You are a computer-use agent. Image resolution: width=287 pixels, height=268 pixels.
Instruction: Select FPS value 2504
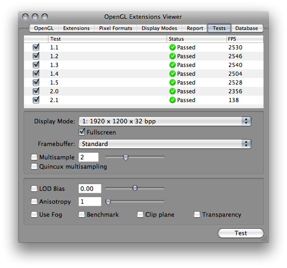(235, 73)
